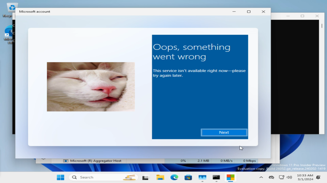Expand the hidden system tray icons chevron
Screen dimensions: 327x183
[261, 177]
